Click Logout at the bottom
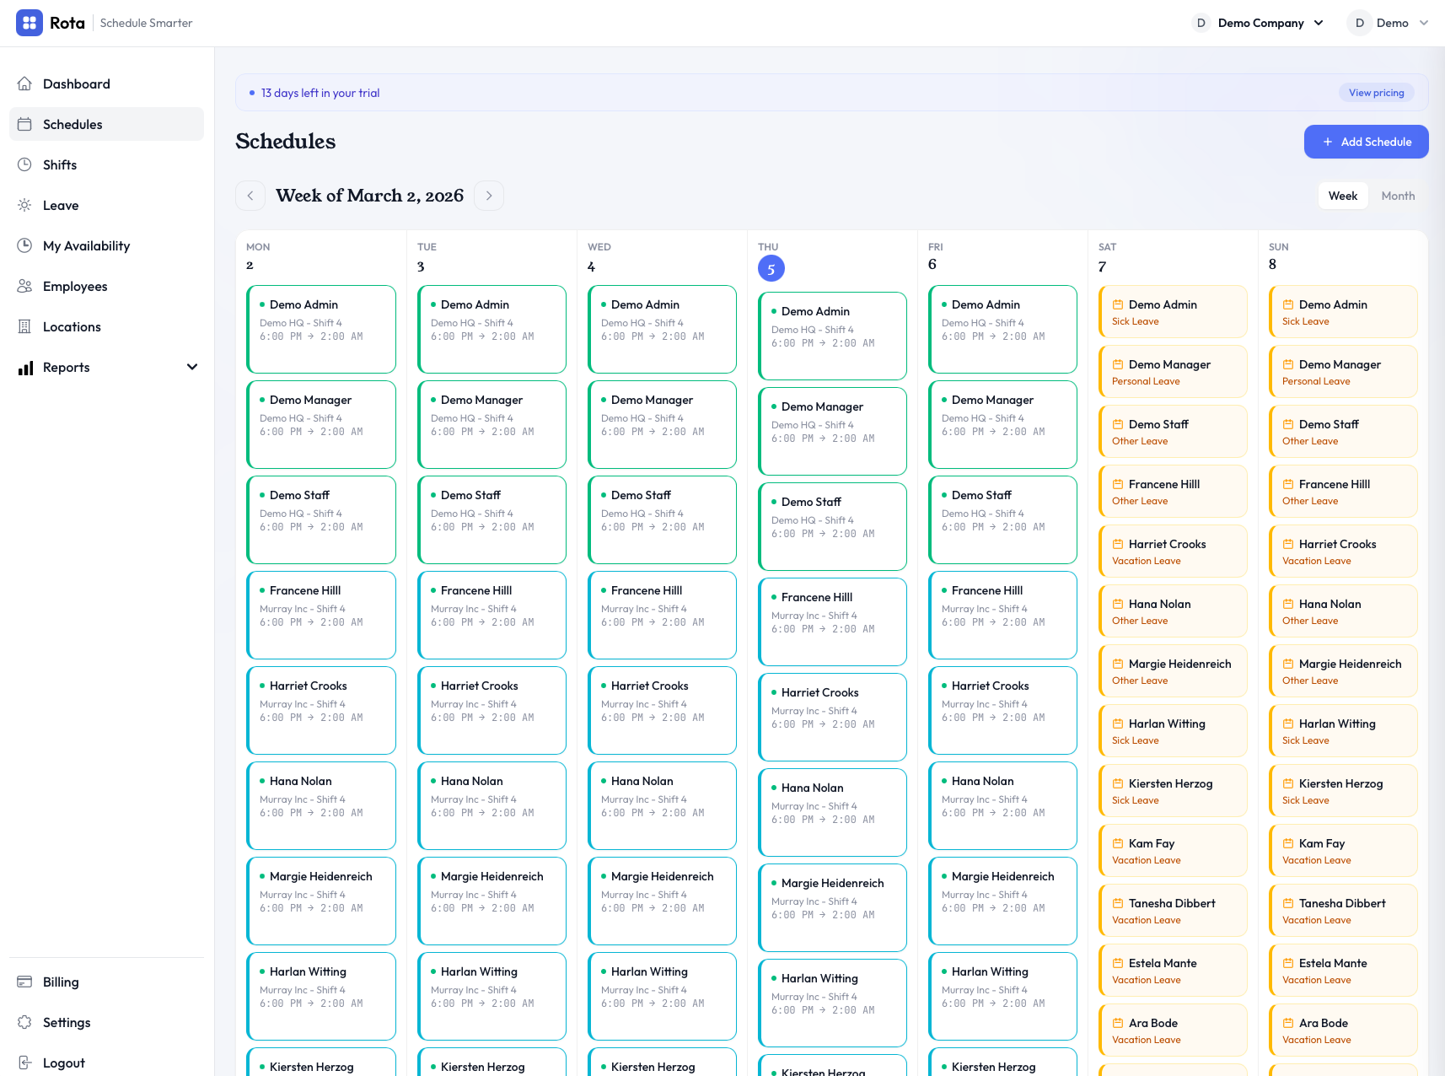This screenshot has height=1076, width=1445. click(63, 1063)
